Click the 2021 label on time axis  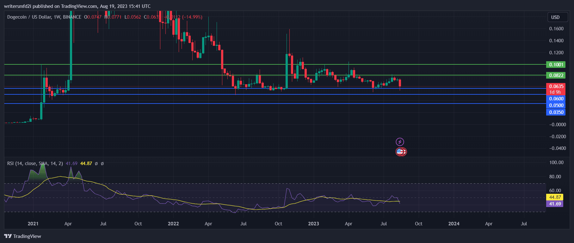33,224
